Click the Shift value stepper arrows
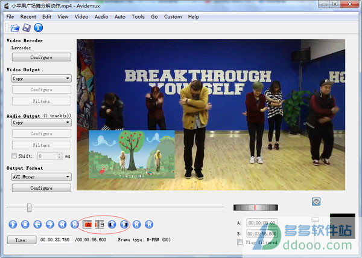The image size is (362, 258). [60, 156]
